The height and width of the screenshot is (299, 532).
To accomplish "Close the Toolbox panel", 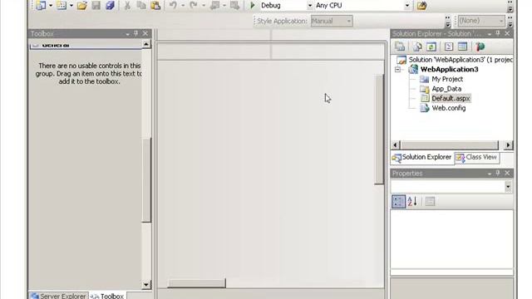I will coord(145,33).
